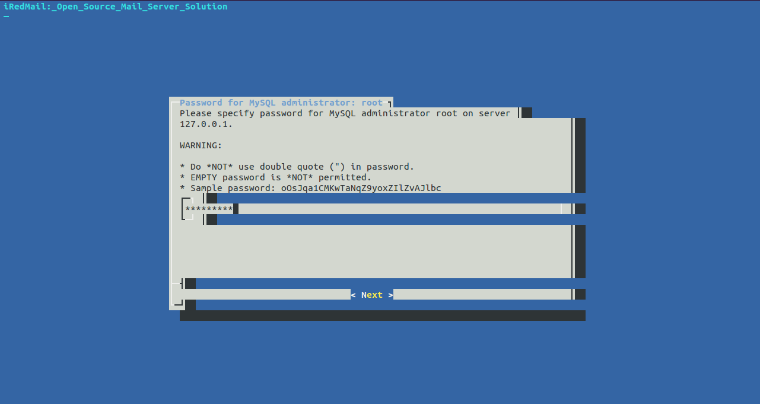The image size is (760, 404).
Task: Click the iRedMail Open Source Mail Server header
Action: [x=116, y=7]
